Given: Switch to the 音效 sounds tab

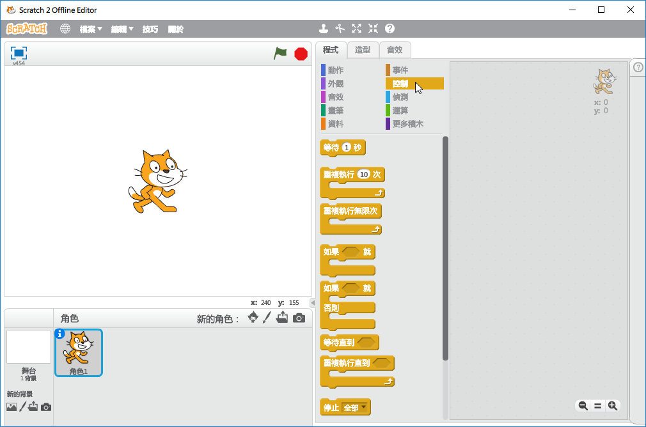Looking at the screenshot, I should (x=395, y=50).
